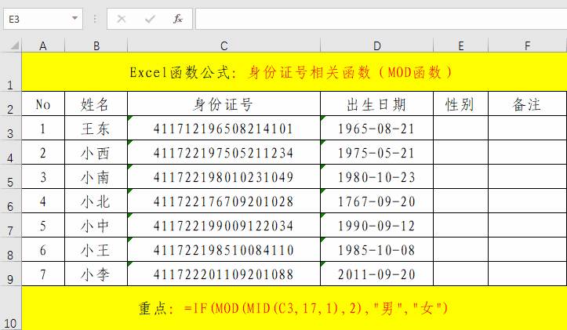Click the name cell '小王'
The width and height of the screenshot is (567, 330).
pos(96,250)
